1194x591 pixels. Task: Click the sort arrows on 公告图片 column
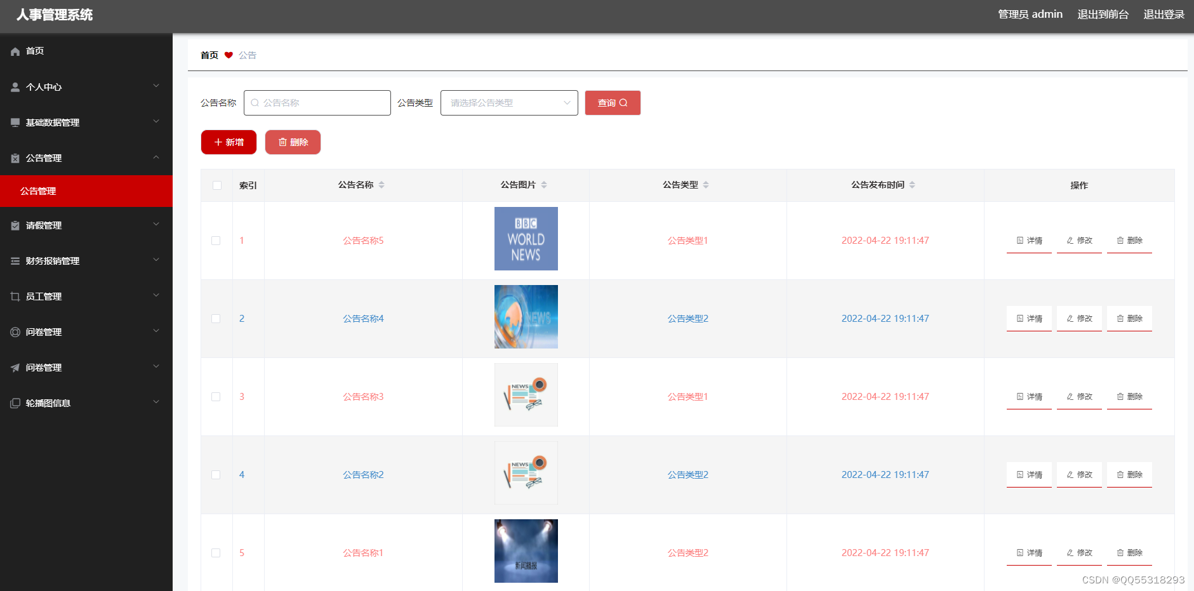(x=544, y=185)
